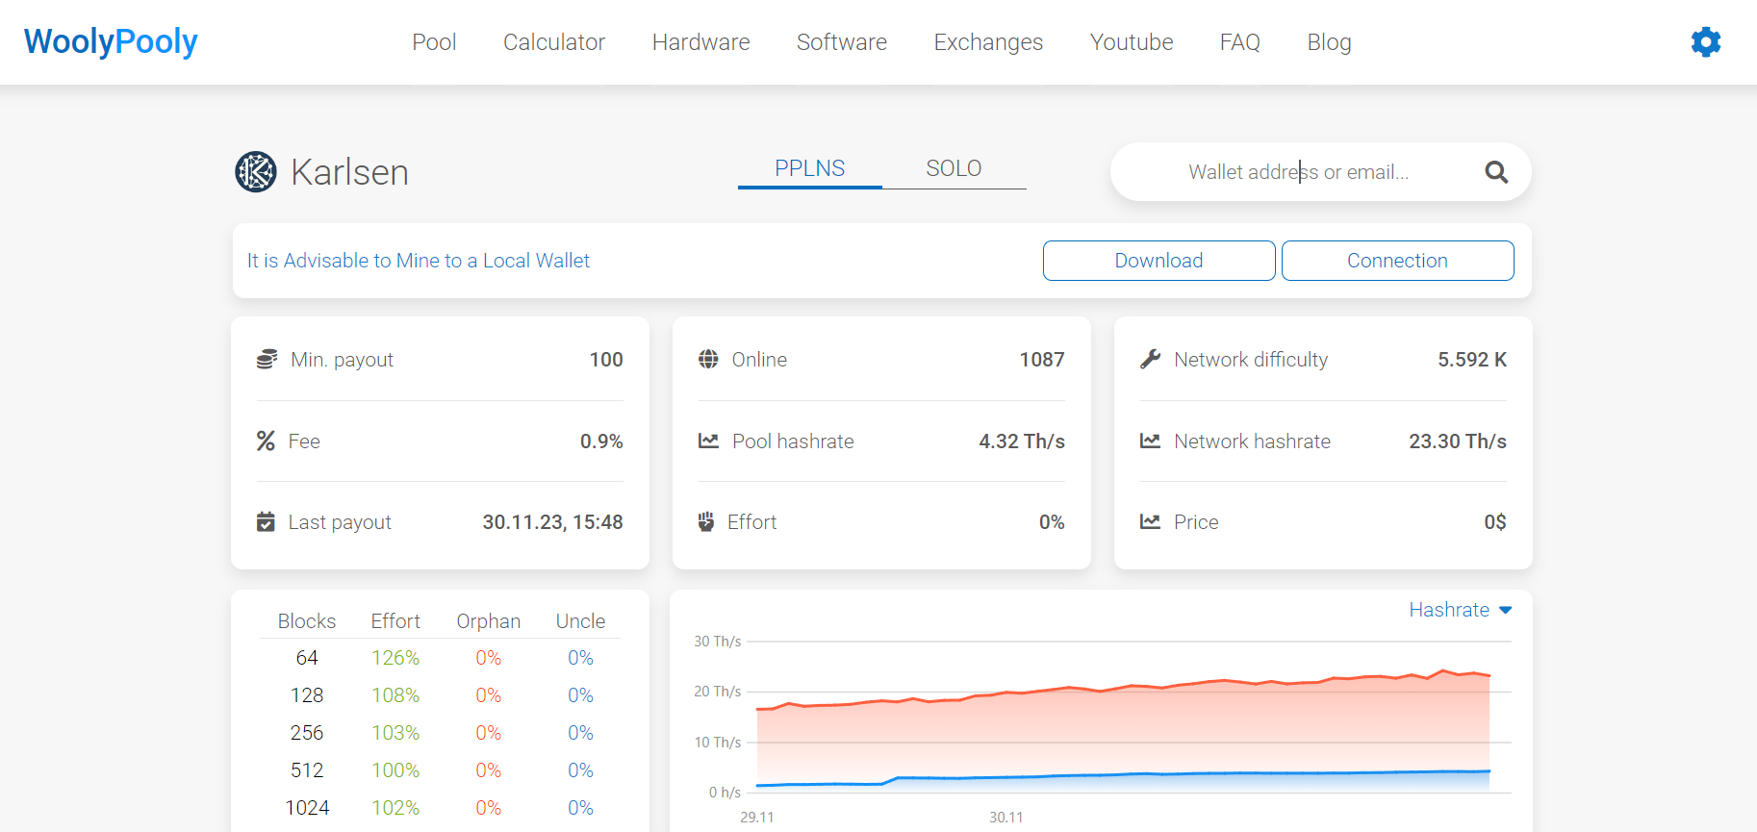Viewport: 1757px width, 832px height.
Task: Open the Local Wallet advisory link
Action: [x=419, y=261]
